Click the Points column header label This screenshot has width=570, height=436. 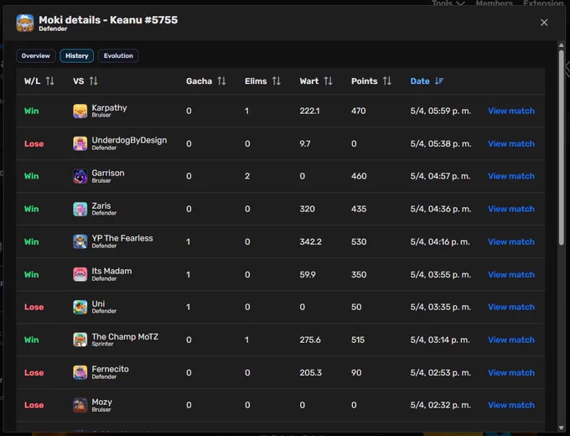(365, 81)
